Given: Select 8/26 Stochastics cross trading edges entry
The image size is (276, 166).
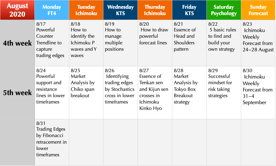Looking at the screenshot, I should (x=120, y=93).
